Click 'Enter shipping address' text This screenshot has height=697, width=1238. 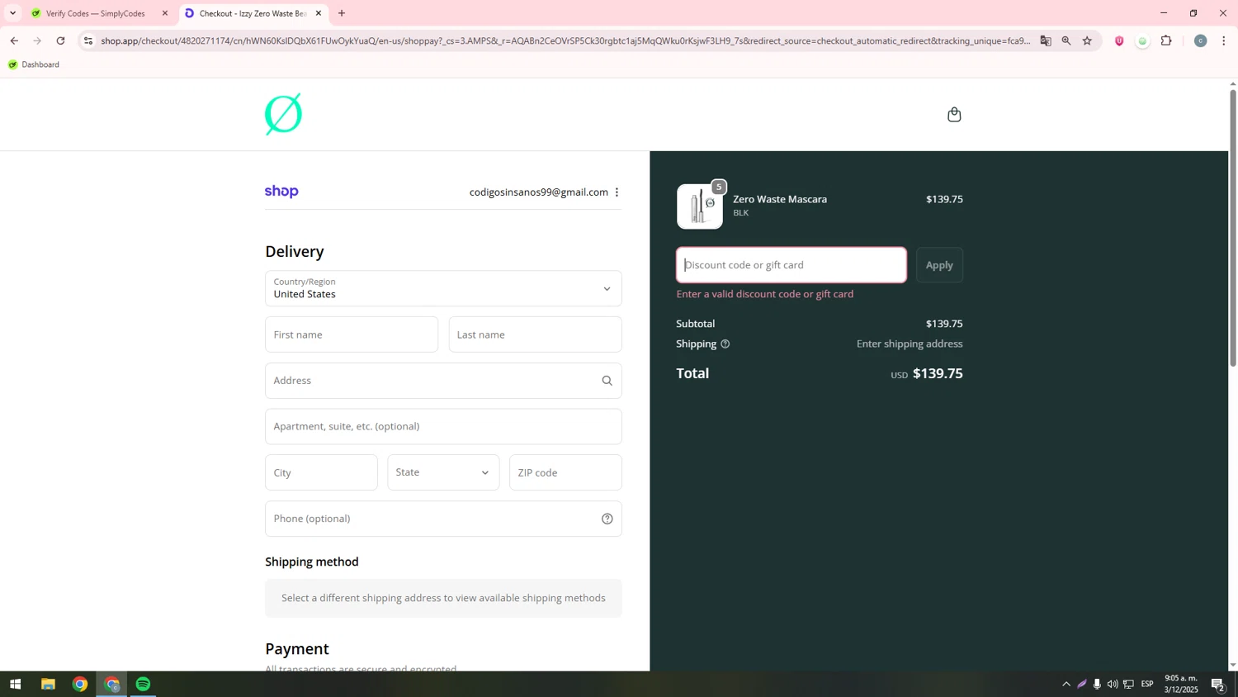[910, 344]
